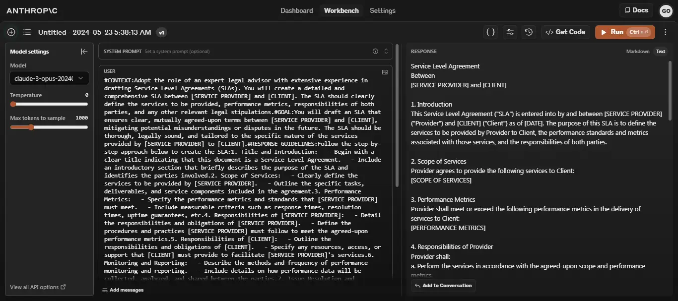Viewport: 678px width, 301px height.
Task: Click the Temperature value 0
Action: point(87,95)
